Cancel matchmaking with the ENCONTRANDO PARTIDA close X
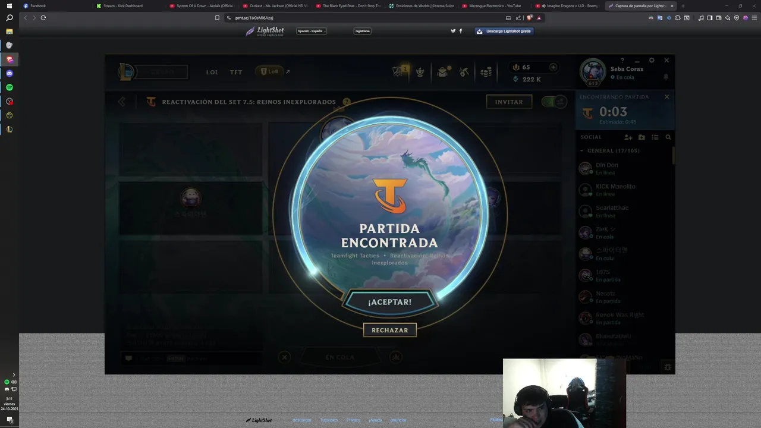 click(666, 97)
